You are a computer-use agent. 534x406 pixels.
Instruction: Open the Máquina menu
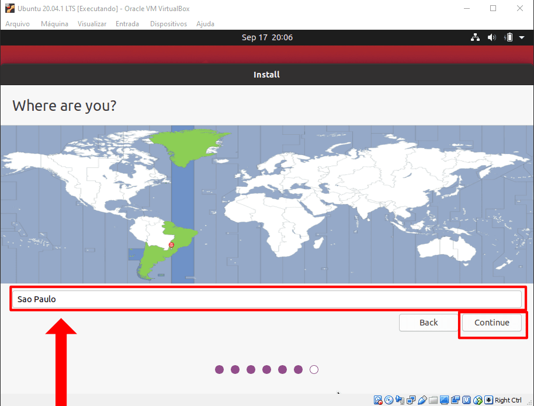[x=54, y=24]
